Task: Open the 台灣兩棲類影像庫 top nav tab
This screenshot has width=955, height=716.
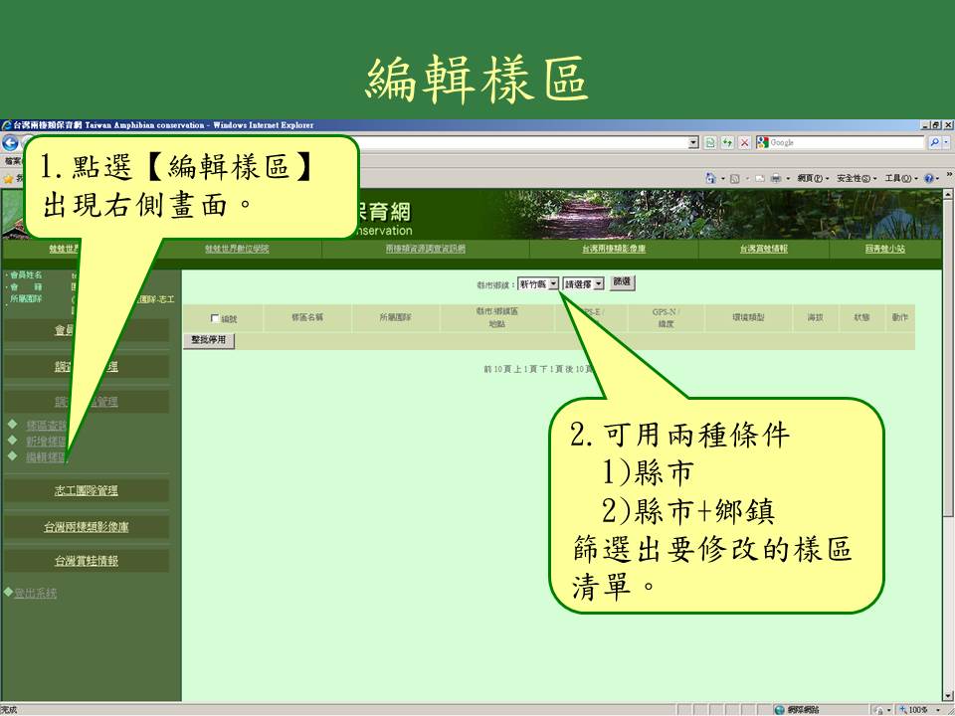Action: click(x=614, y=249)
